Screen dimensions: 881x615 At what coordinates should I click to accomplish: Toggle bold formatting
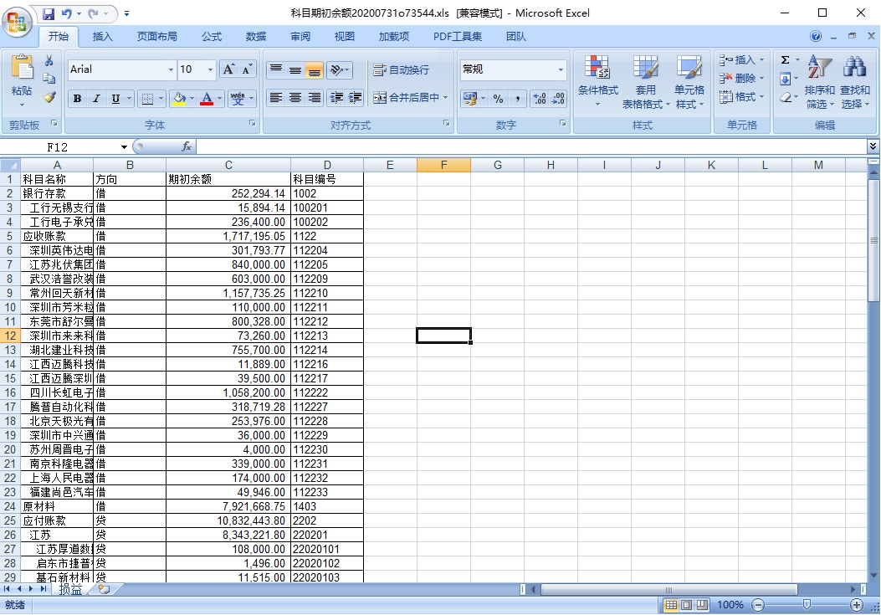click(77, 99)
